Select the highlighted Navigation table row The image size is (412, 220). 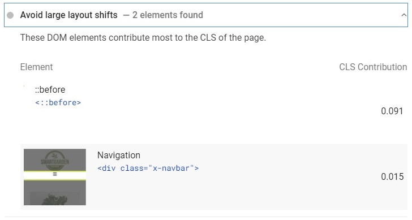tap(214, 177)
